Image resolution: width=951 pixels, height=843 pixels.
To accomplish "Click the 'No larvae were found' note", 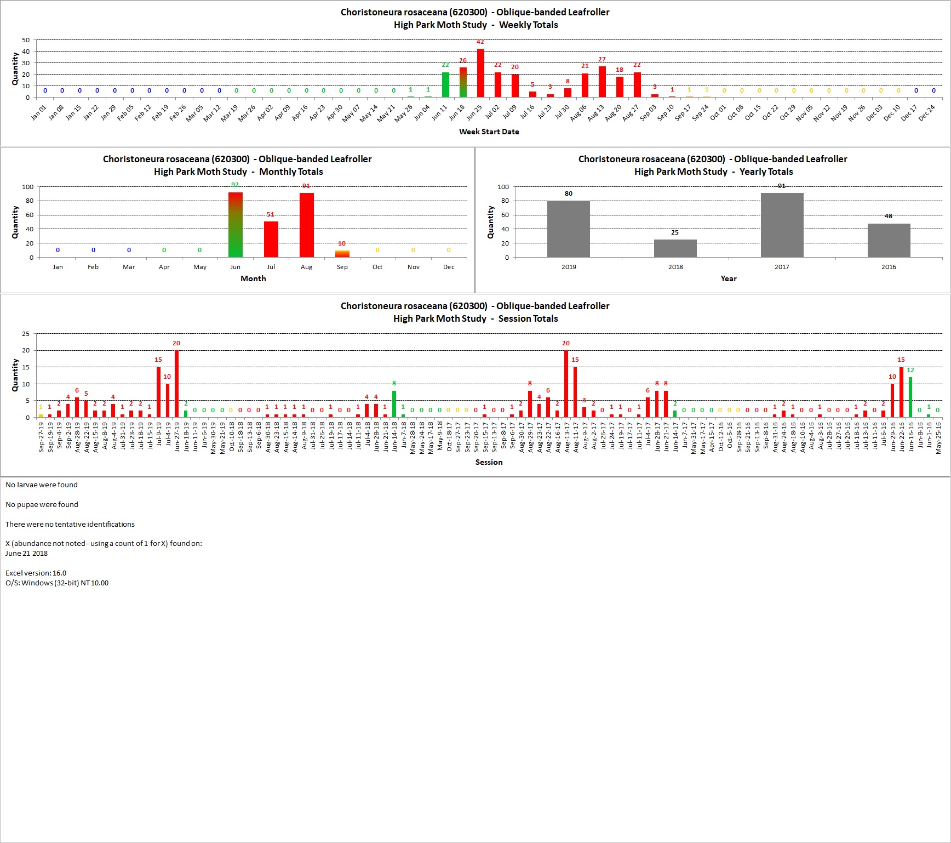I will point(42,485).
